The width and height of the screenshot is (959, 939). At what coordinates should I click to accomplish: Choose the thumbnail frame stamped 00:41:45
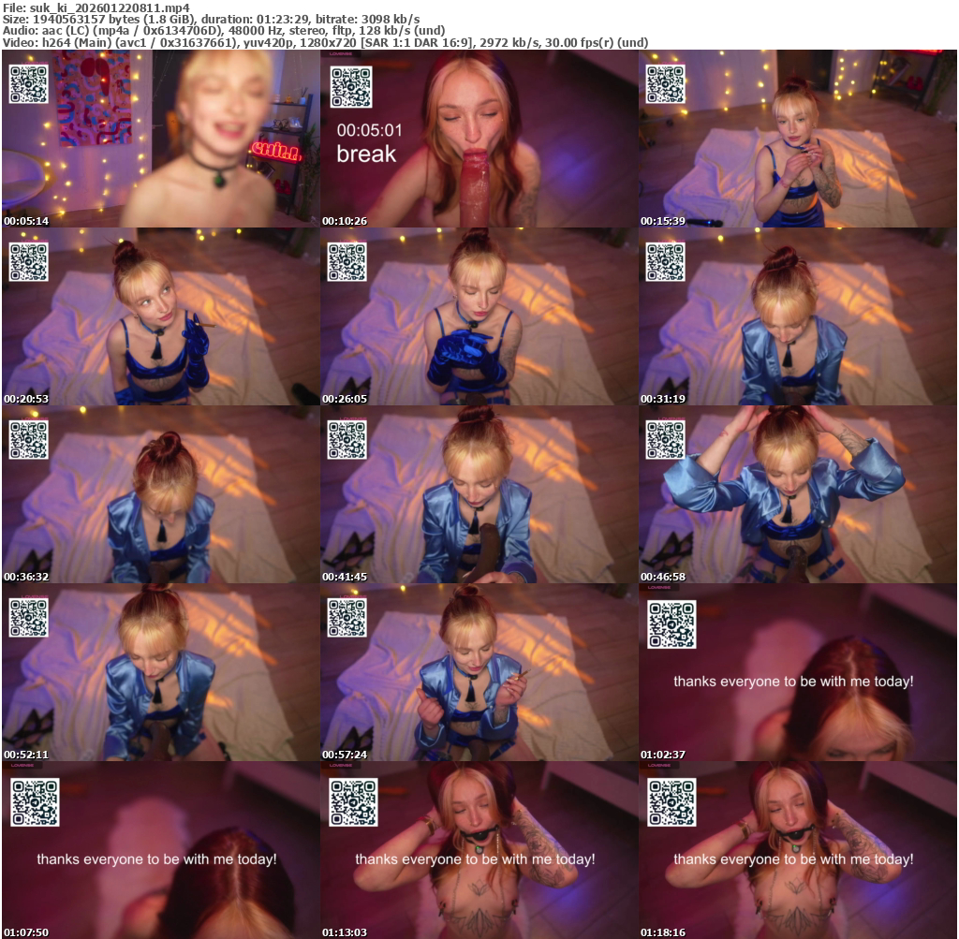tap(479, 494)
